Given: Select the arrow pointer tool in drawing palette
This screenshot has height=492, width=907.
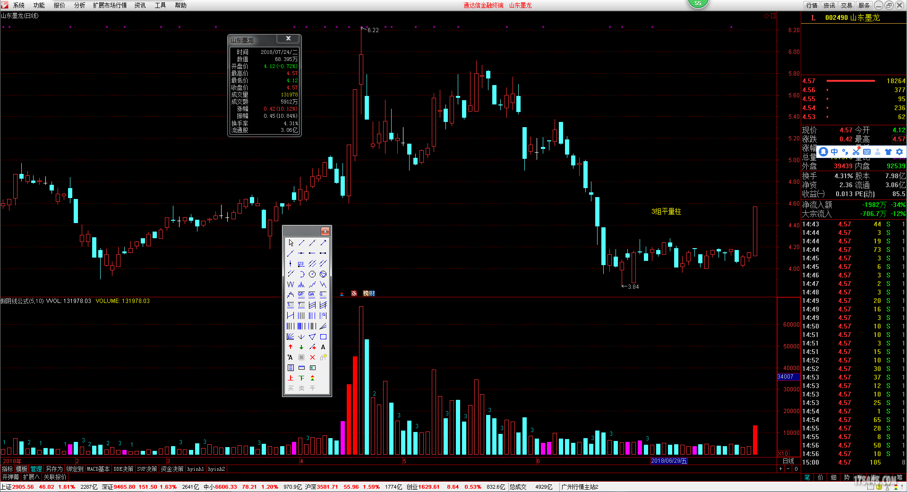Looking at the screenshot, I should coord(291,242).
